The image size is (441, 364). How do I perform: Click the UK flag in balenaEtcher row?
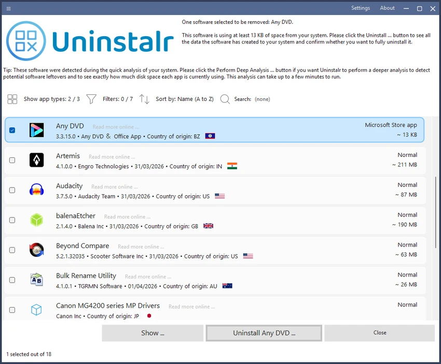click(x=208, y=226)
